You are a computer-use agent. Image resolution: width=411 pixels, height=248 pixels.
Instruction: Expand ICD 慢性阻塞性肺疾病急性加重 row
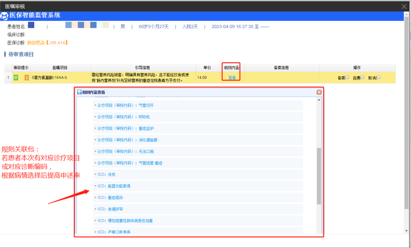[198, 221]
